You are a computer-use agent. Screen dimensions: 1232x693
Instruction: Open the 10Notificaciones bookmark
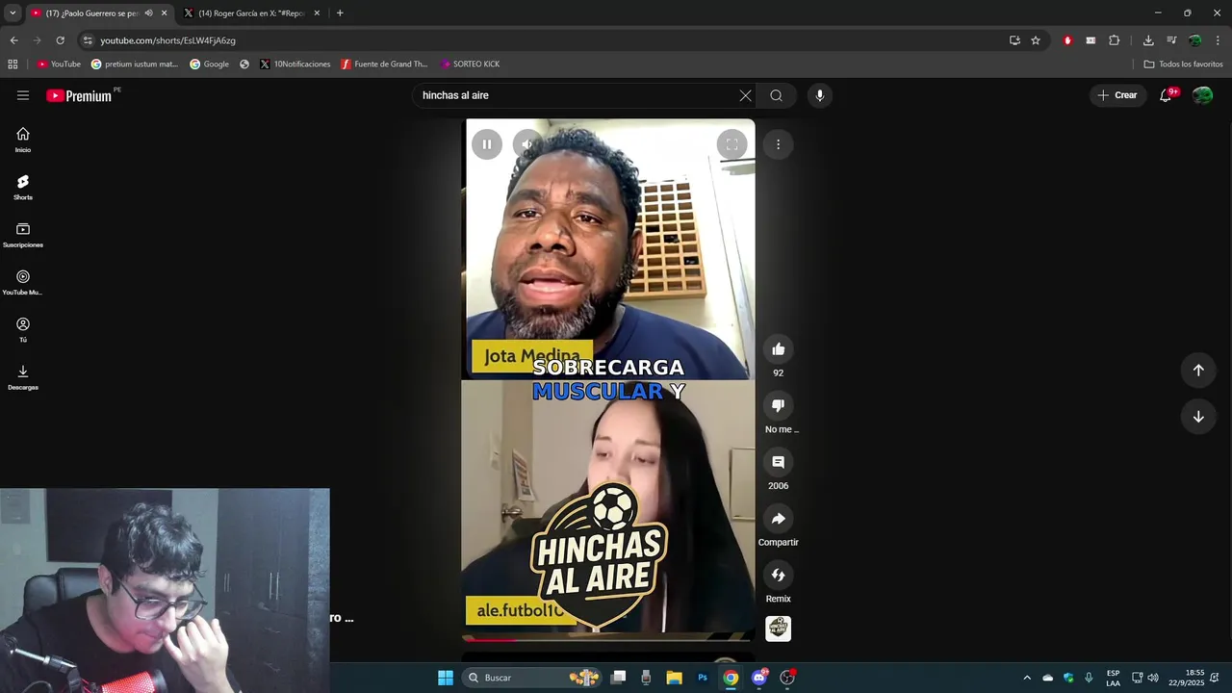[295, 64]
